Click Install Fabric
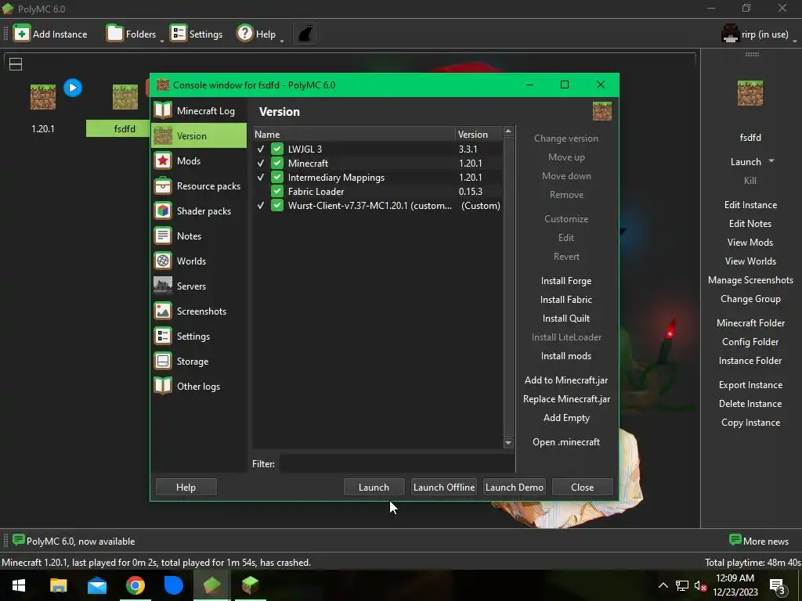The width and height of the screenshot is (802, 601). coord(566,300)
